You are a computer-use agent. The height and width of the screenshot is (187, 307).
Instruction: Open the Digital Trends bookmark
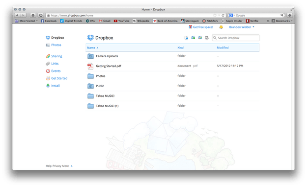(x=71, y=21)
